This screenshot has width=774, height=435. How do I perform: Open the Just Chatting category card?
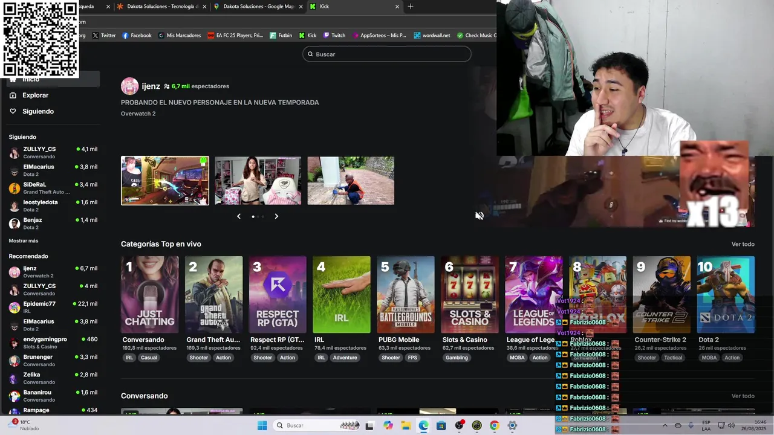coord(149,294)
